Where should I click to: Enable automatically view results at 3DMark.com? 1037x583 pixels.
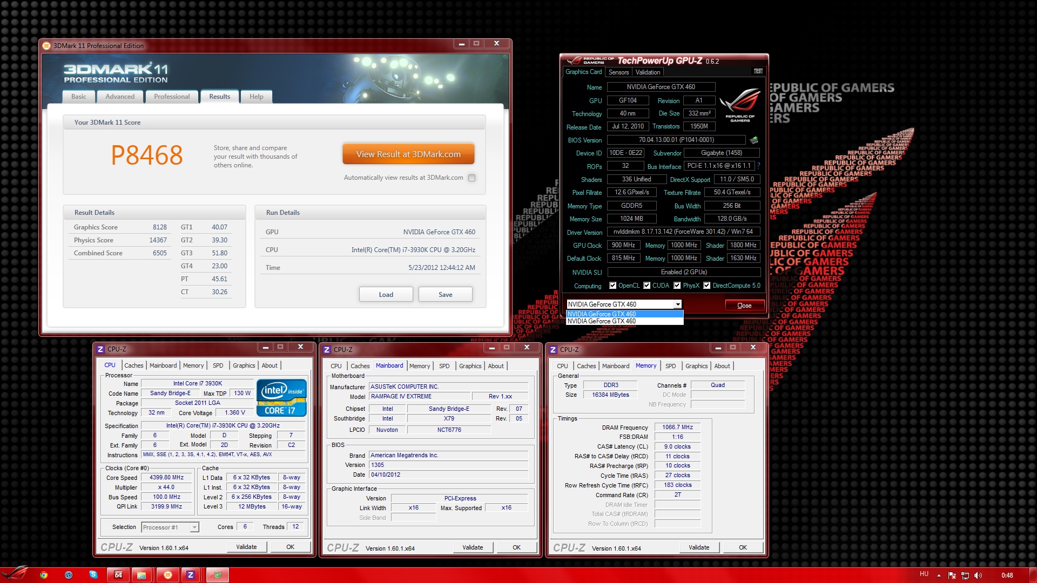(x=472, y=178)
